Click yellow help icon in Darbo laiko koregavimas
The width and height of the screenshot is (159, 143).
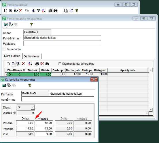30,85
